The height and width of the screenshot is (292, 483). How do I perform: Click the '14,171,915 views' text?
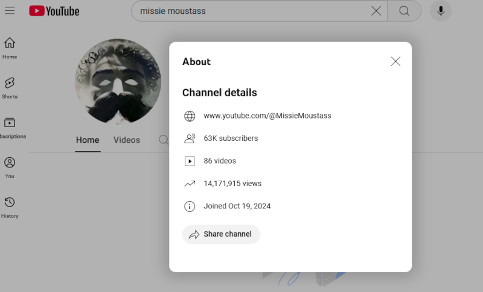(x=232, y=184)
